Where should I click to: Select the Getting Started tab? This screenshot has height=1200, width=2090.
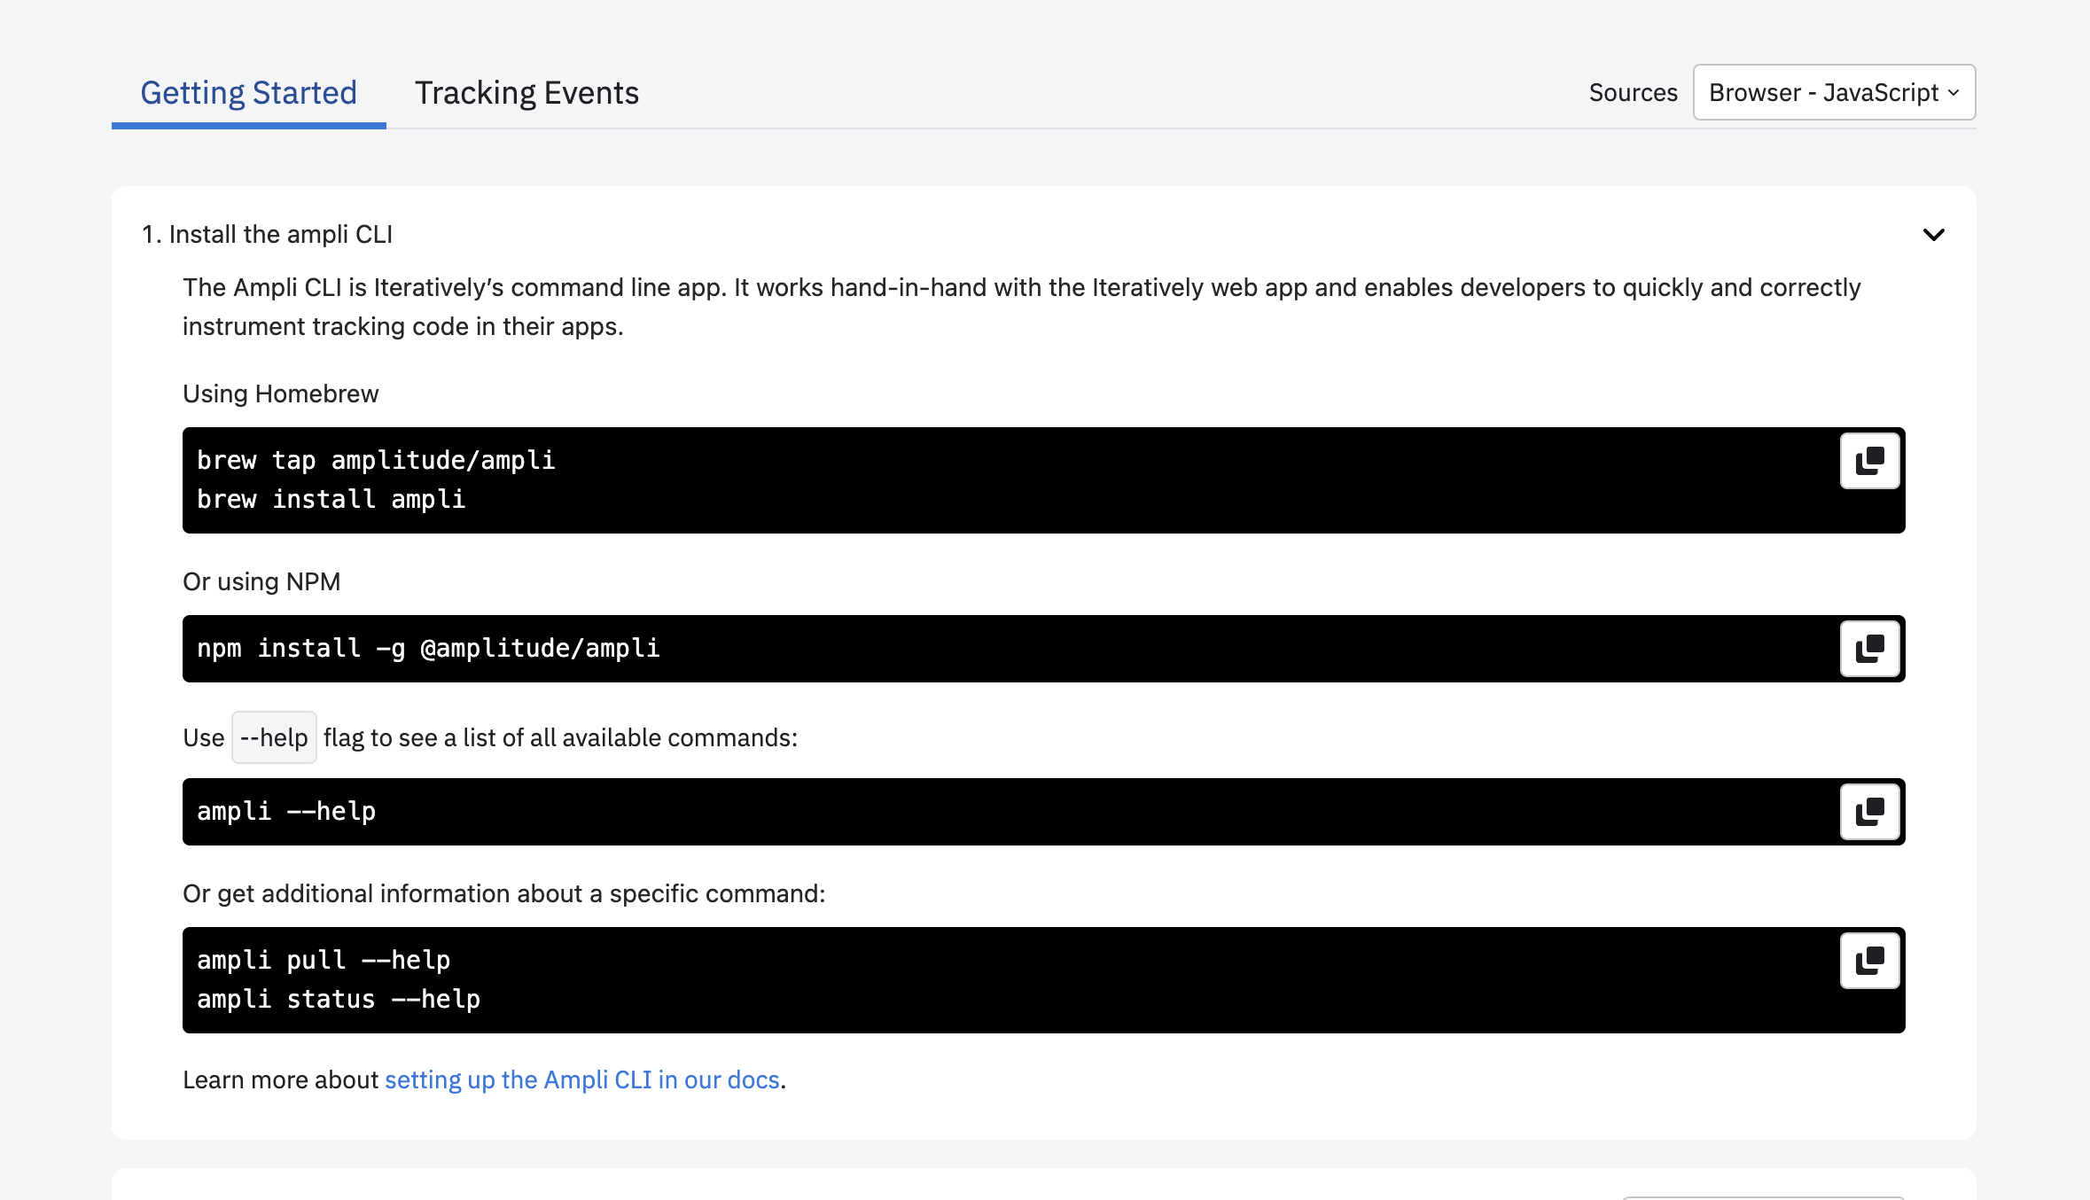[248, 93]
